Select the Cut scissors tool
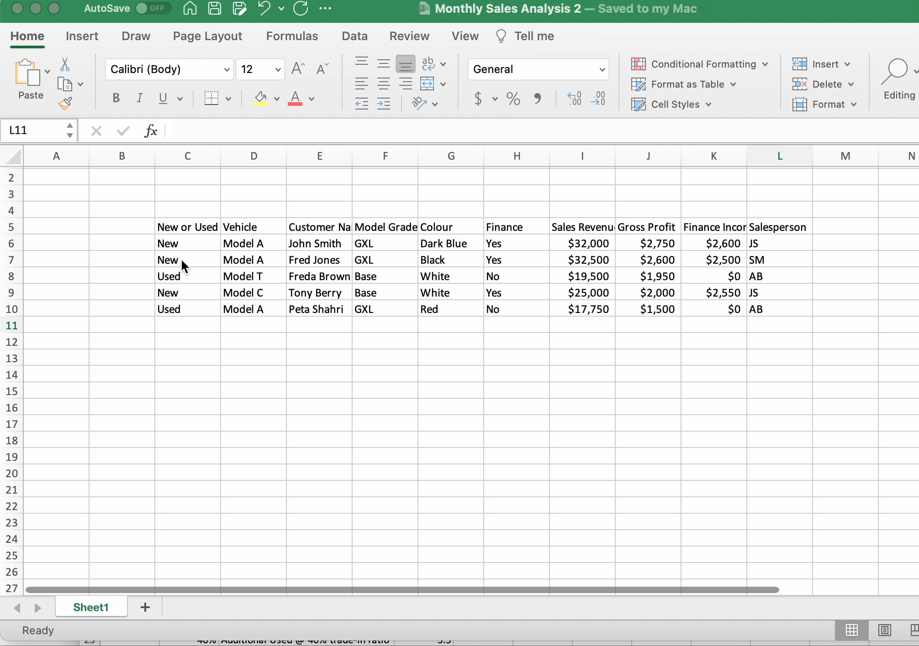 [x=65, y=64]
